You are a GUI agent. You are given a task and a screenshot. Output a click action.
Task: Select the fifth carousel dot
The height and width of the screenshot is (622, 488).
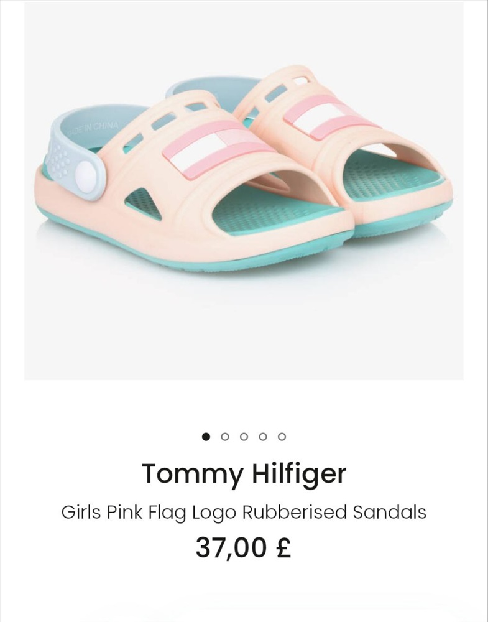coord(282,437)
